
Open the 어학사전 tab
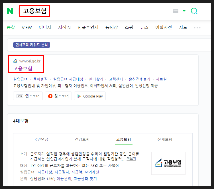pyautogui.click(x=164, y=27)
